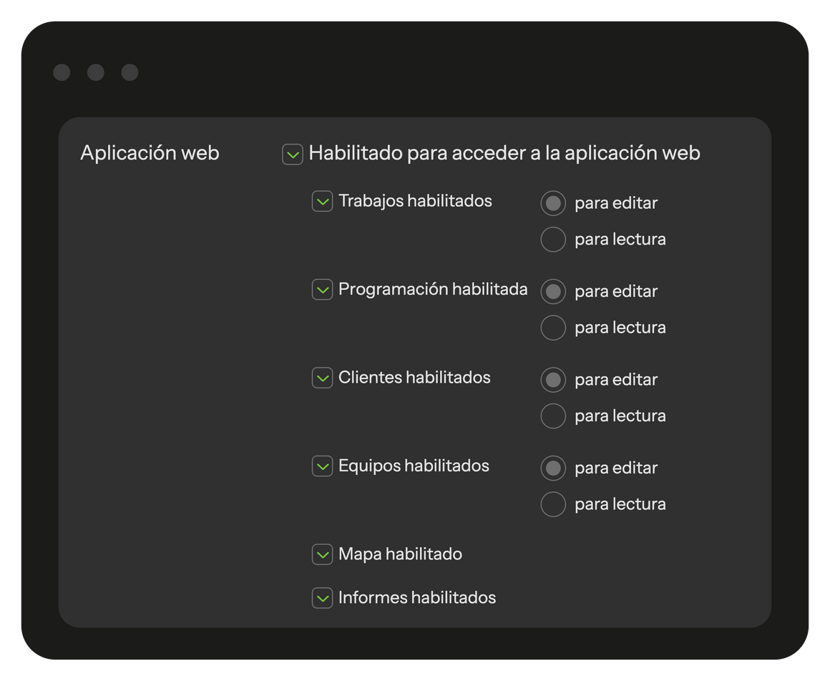Image resolution: width=830 pixels, height=681 pixels.
Task: Select para lectura for Trabajos habilitados
Action: pyautogui.click(x=553, y=240)
